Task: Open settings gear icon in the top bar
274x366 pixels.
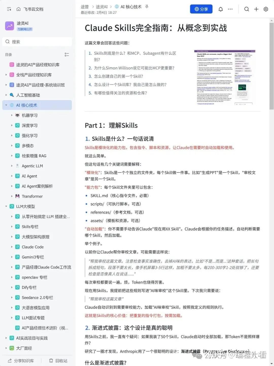Action: tap(266, 9)
